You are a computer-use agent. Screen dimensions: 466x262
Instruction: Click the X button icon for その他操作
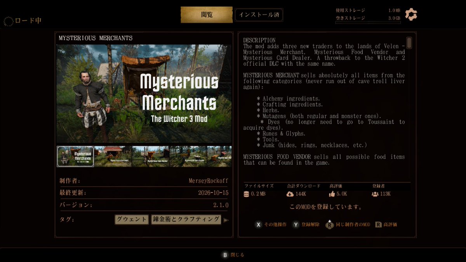258,224
